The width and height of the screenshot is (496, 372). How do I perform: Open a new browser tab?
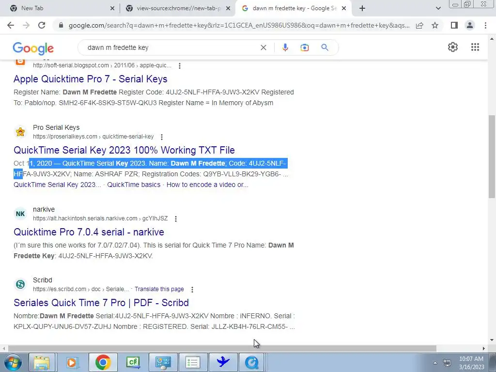(x=362, y=8)
